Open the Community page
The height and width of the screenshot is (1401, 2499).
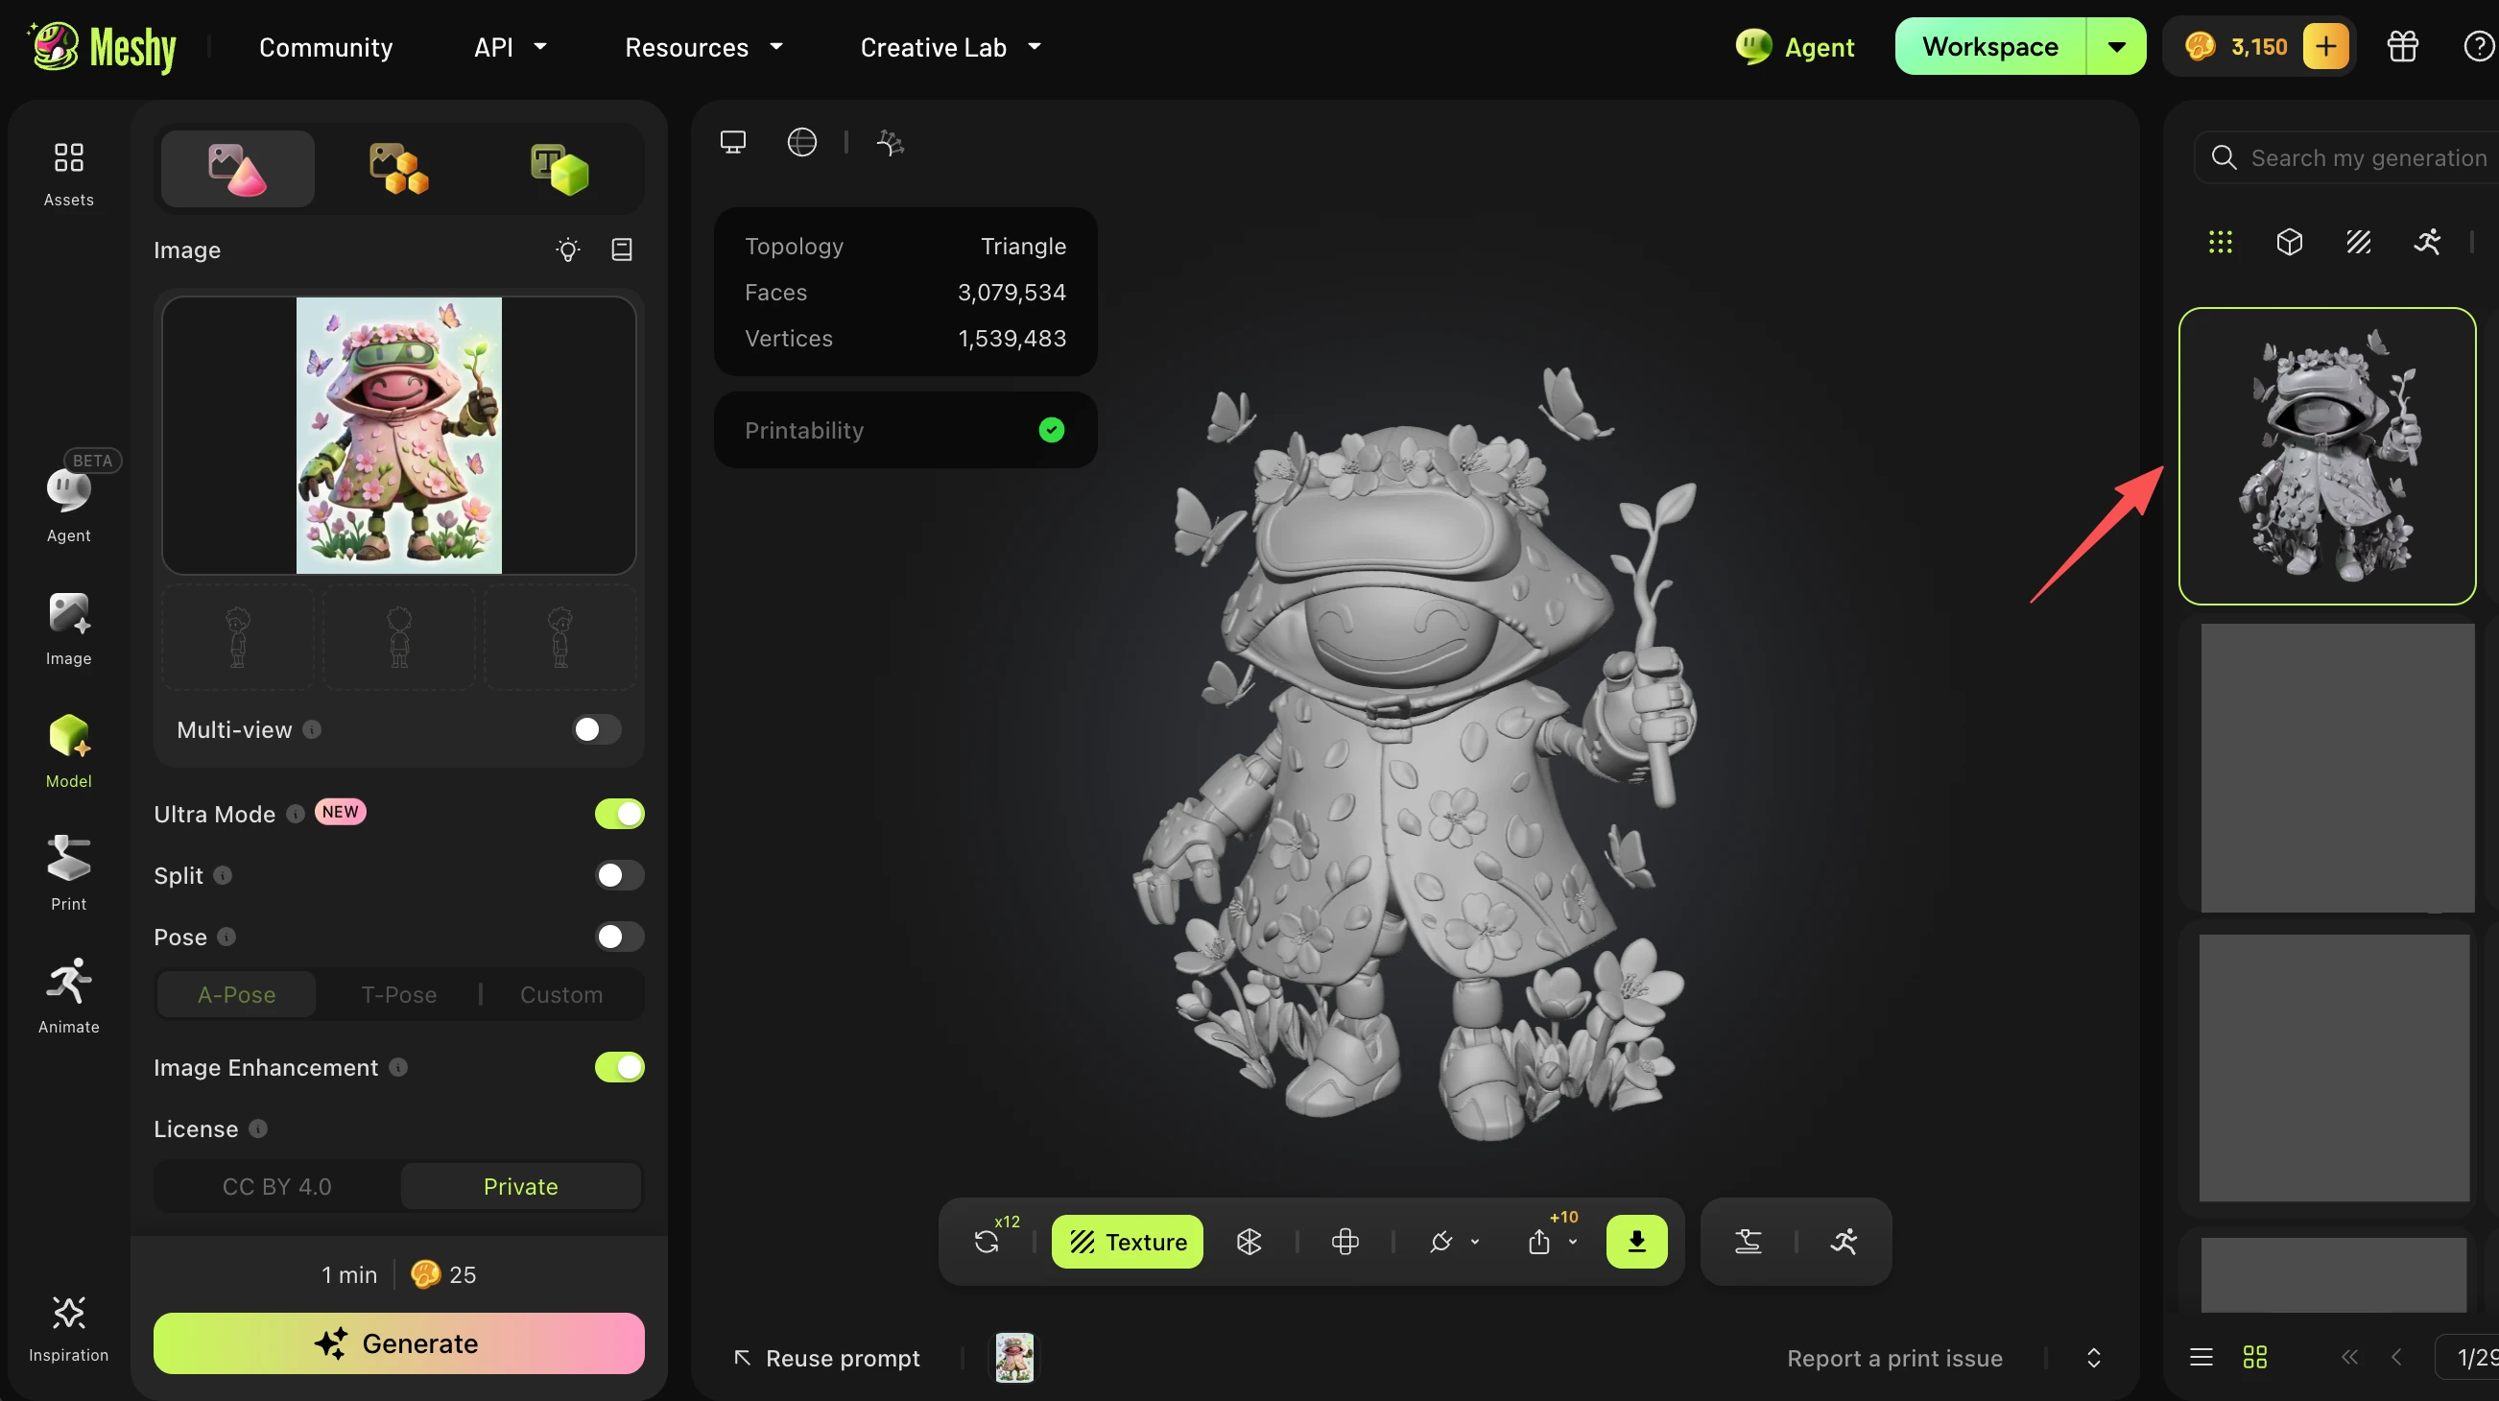[326, 47]
